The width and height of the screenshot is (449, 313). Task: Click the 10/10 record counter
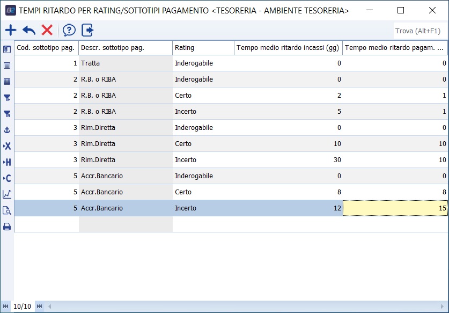click(x=23, y=306)
